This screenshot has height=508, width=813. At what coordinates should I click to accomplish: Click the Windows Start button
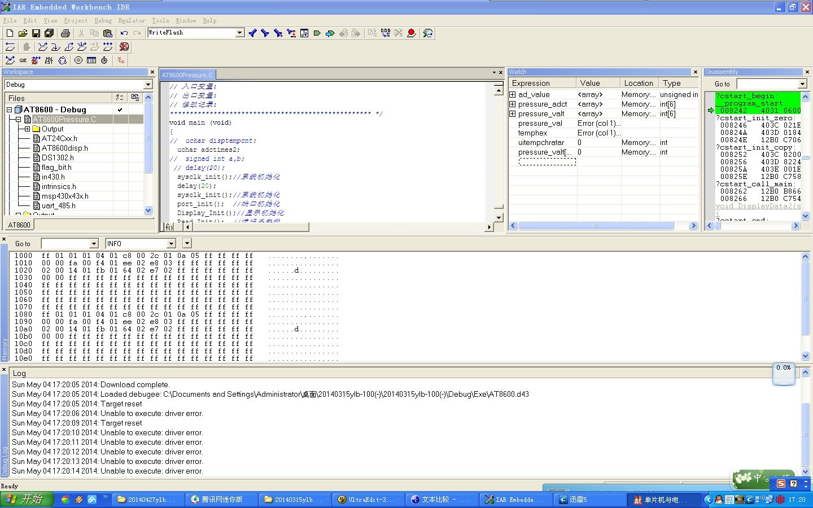pos(27,500)
